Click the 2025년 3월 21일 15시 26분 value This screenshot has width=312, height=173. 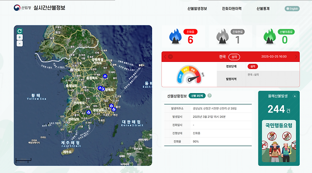(x=209, y=117)
